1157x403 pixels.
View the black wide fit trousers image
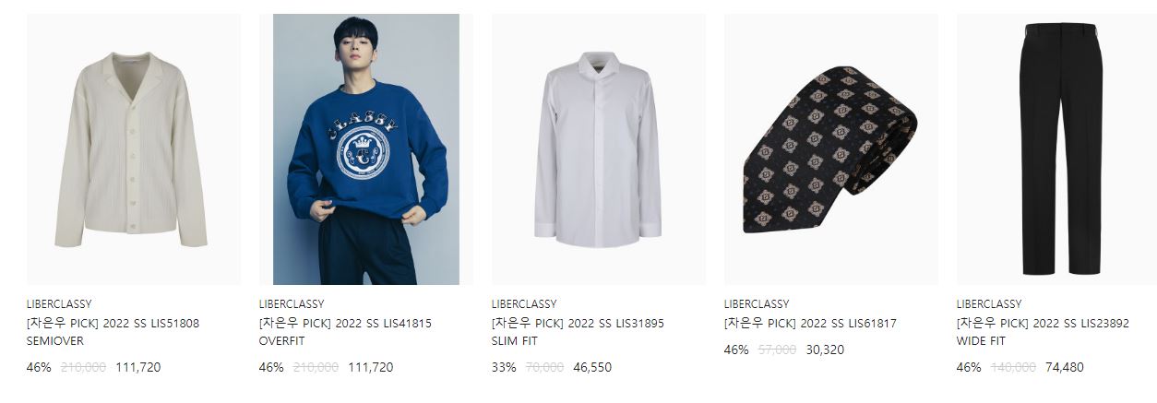click(1056, 149)
